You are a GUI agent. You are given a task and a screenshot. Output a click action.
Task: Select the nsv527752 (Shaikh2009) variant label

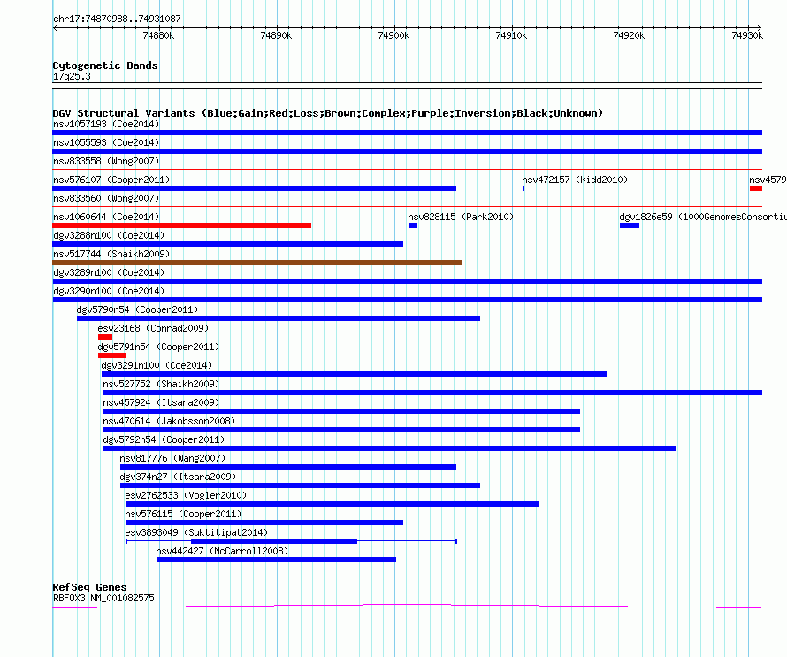(x=161, y=384)
